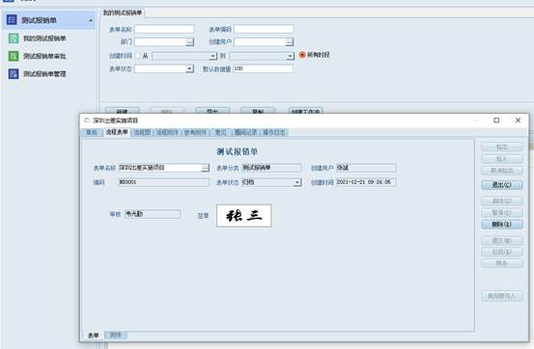
Task: Switch to the 流程附件 tab
Action: coord(167,133)
